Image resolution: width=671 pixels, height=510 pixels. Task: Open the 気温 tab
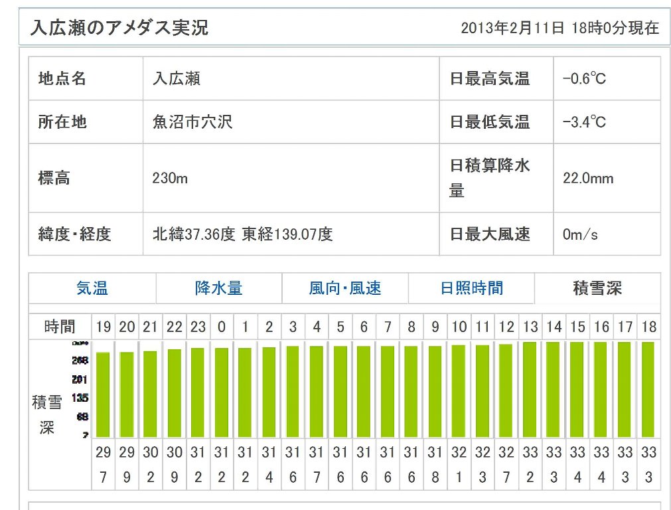click(92, 288)
